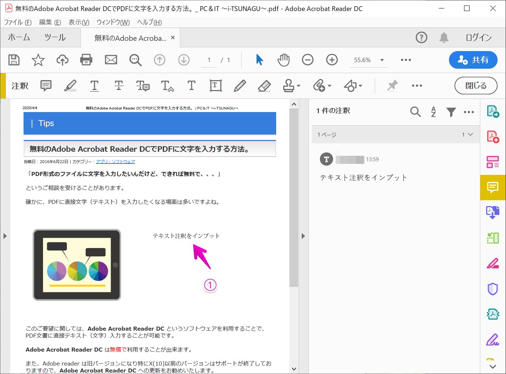Add the document to starred files
The image size is (506, 374).
(x=38, y=60)
